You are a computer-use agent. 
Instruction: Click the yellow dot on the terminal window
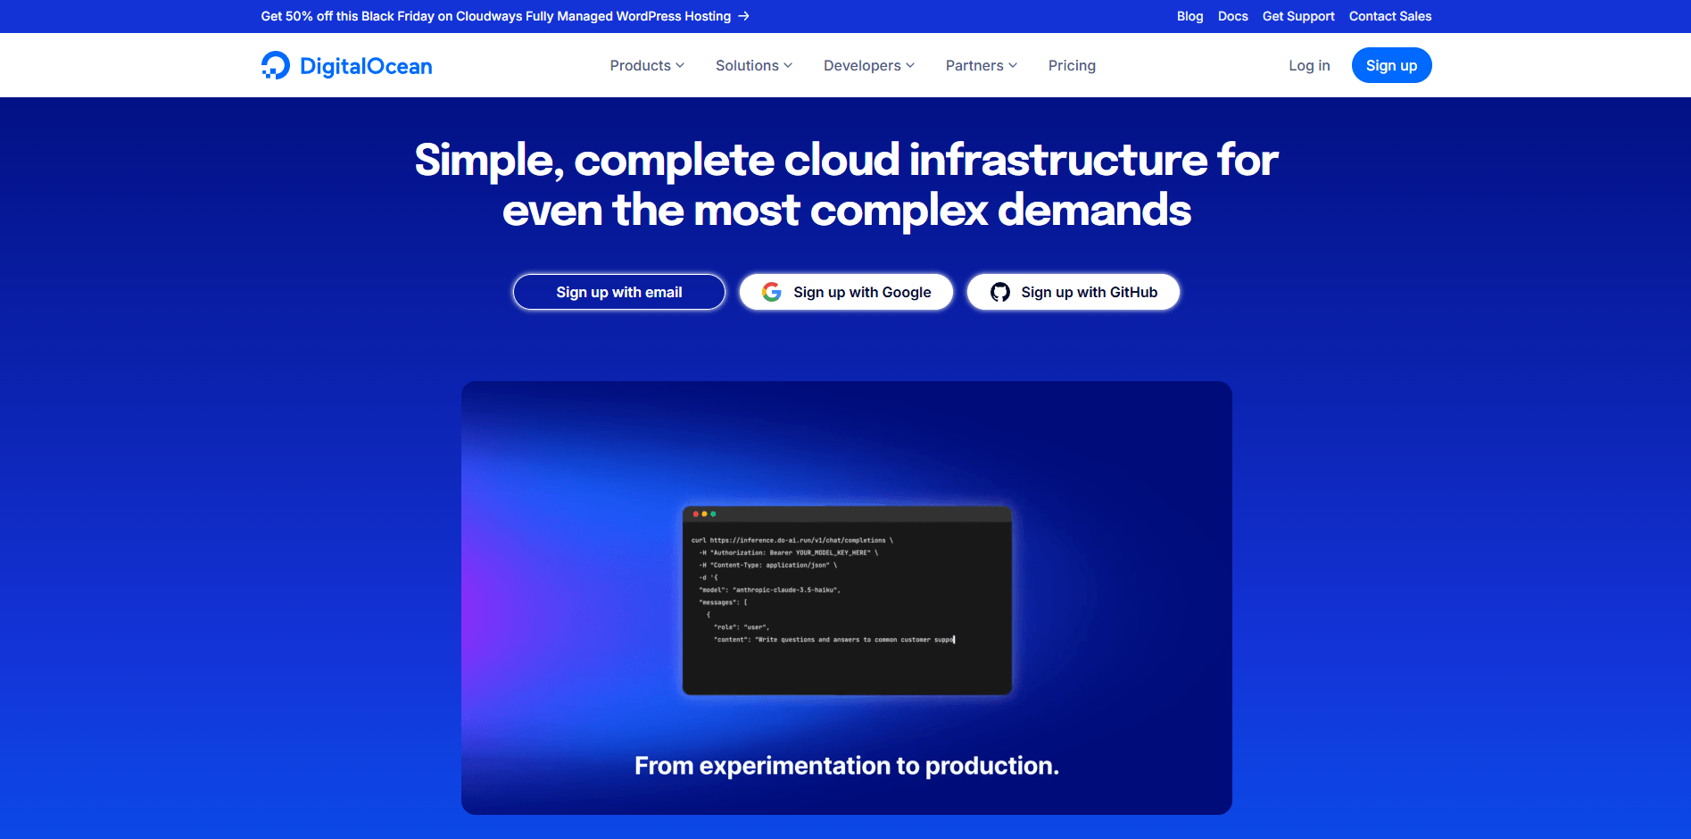704,513
